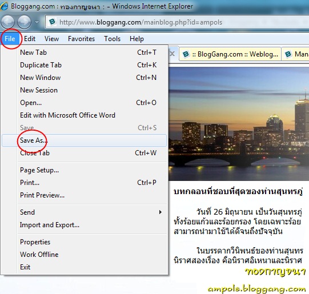Choose Duplicate Tab menu entry

pyautogui.click(x=84, y=65)
